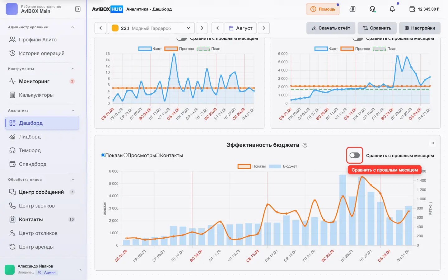Go to previous month arrow
Screen dimensions: 448x280
coord(217,28)
